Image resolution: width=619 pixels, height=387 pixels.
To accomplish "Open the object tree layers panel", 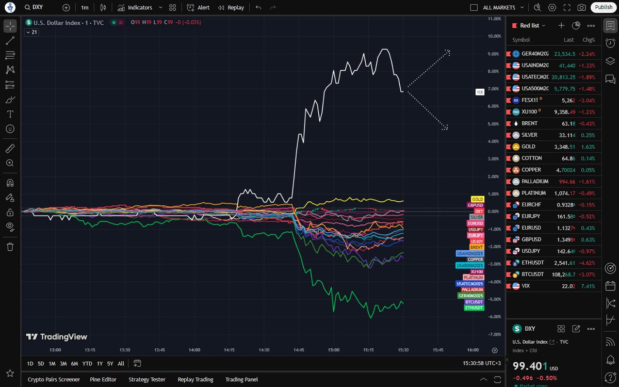I will click(x=610, y=61).
